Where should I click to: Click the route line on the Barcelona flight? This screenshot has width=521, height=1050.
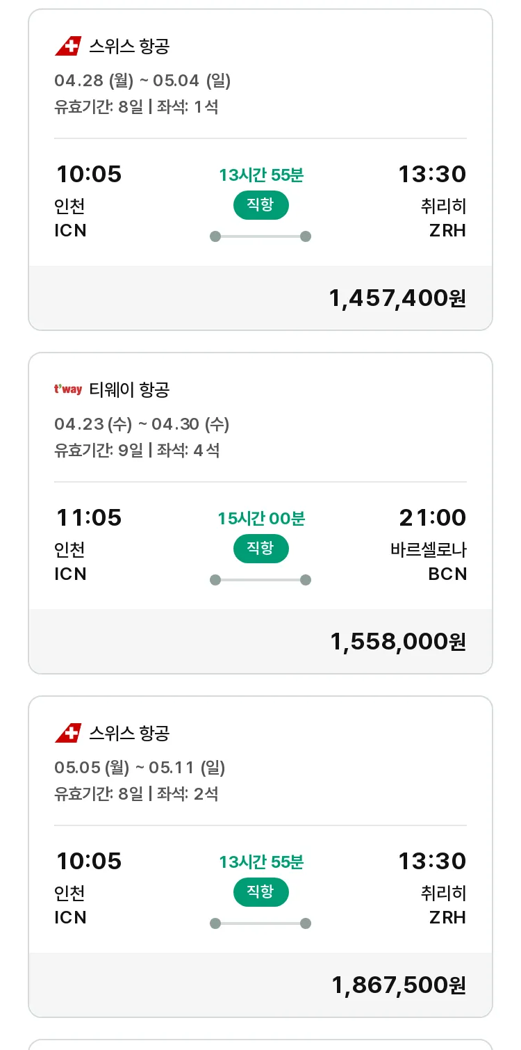coord(260,580)
